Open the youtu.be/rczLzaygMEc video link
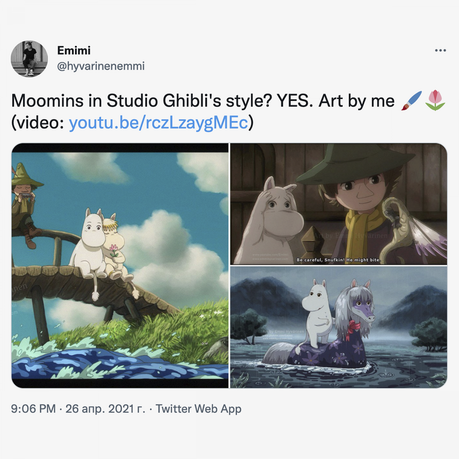 [x=158, y=122]
